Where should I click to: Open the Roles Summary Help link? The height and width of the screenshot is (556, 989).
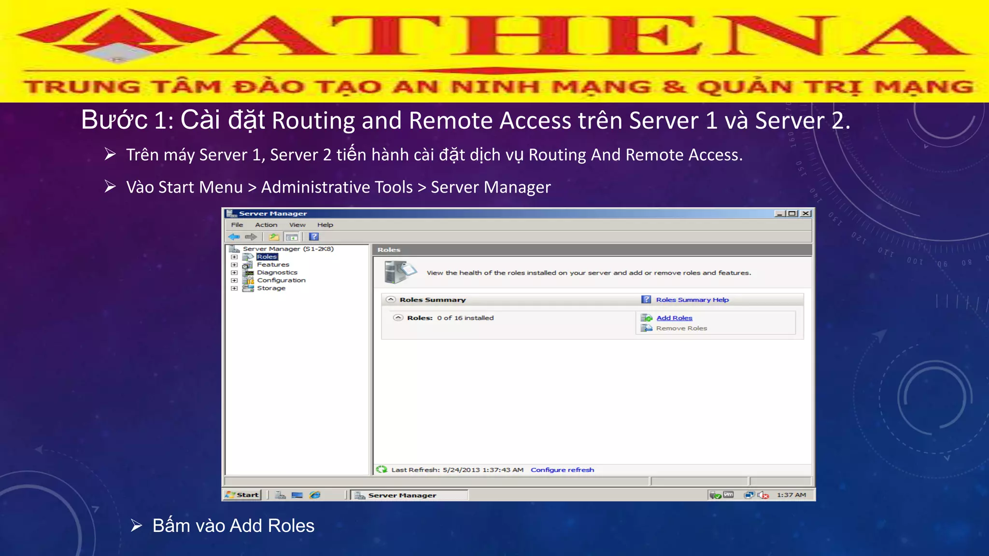click(x=692, y=299)
